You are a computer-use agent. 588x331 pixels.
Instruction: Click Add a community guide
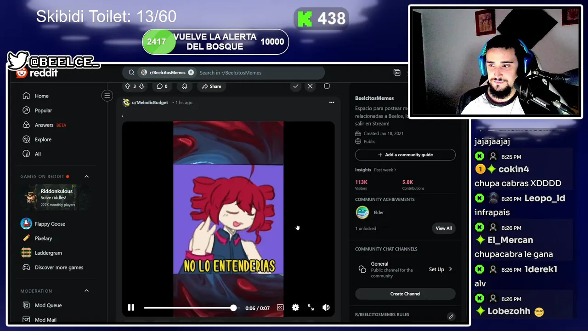click(x=405, y=155)
